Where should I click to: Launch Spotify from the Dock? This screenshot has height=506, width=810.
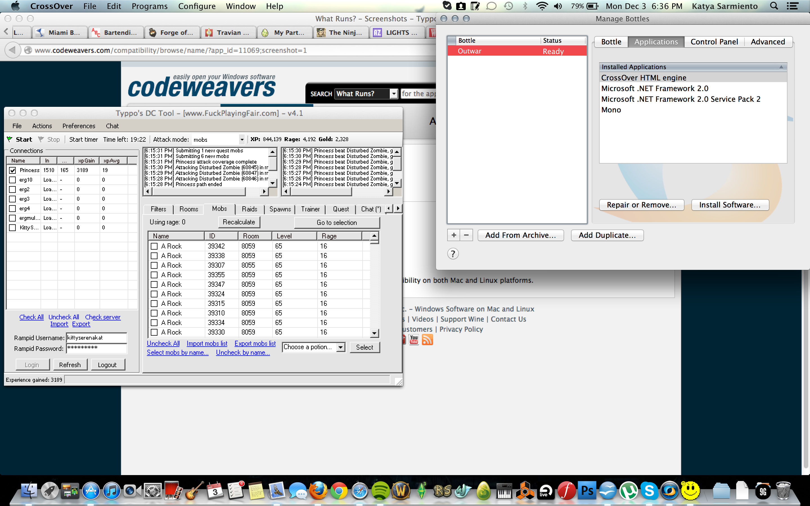click(x=380, y=491)
